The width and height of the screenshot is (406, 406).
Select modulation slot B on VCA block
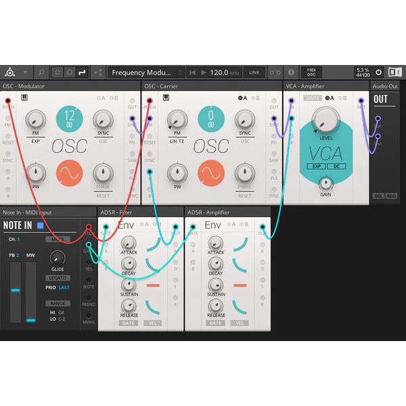342,98
